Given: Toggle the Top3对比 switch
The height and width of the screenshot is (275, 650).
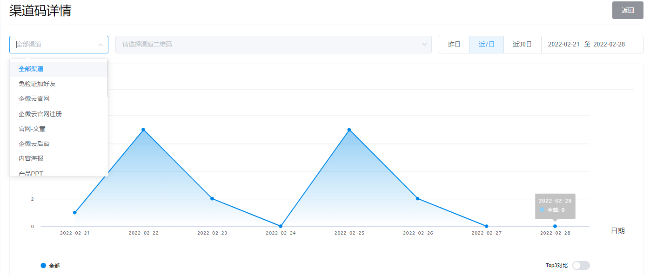Looking at the screenshot, I should click(581, 266).
